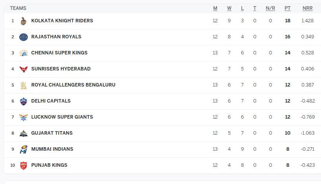Click the Gujarat Titans team logo
The image size is (321, 184).
24,133
